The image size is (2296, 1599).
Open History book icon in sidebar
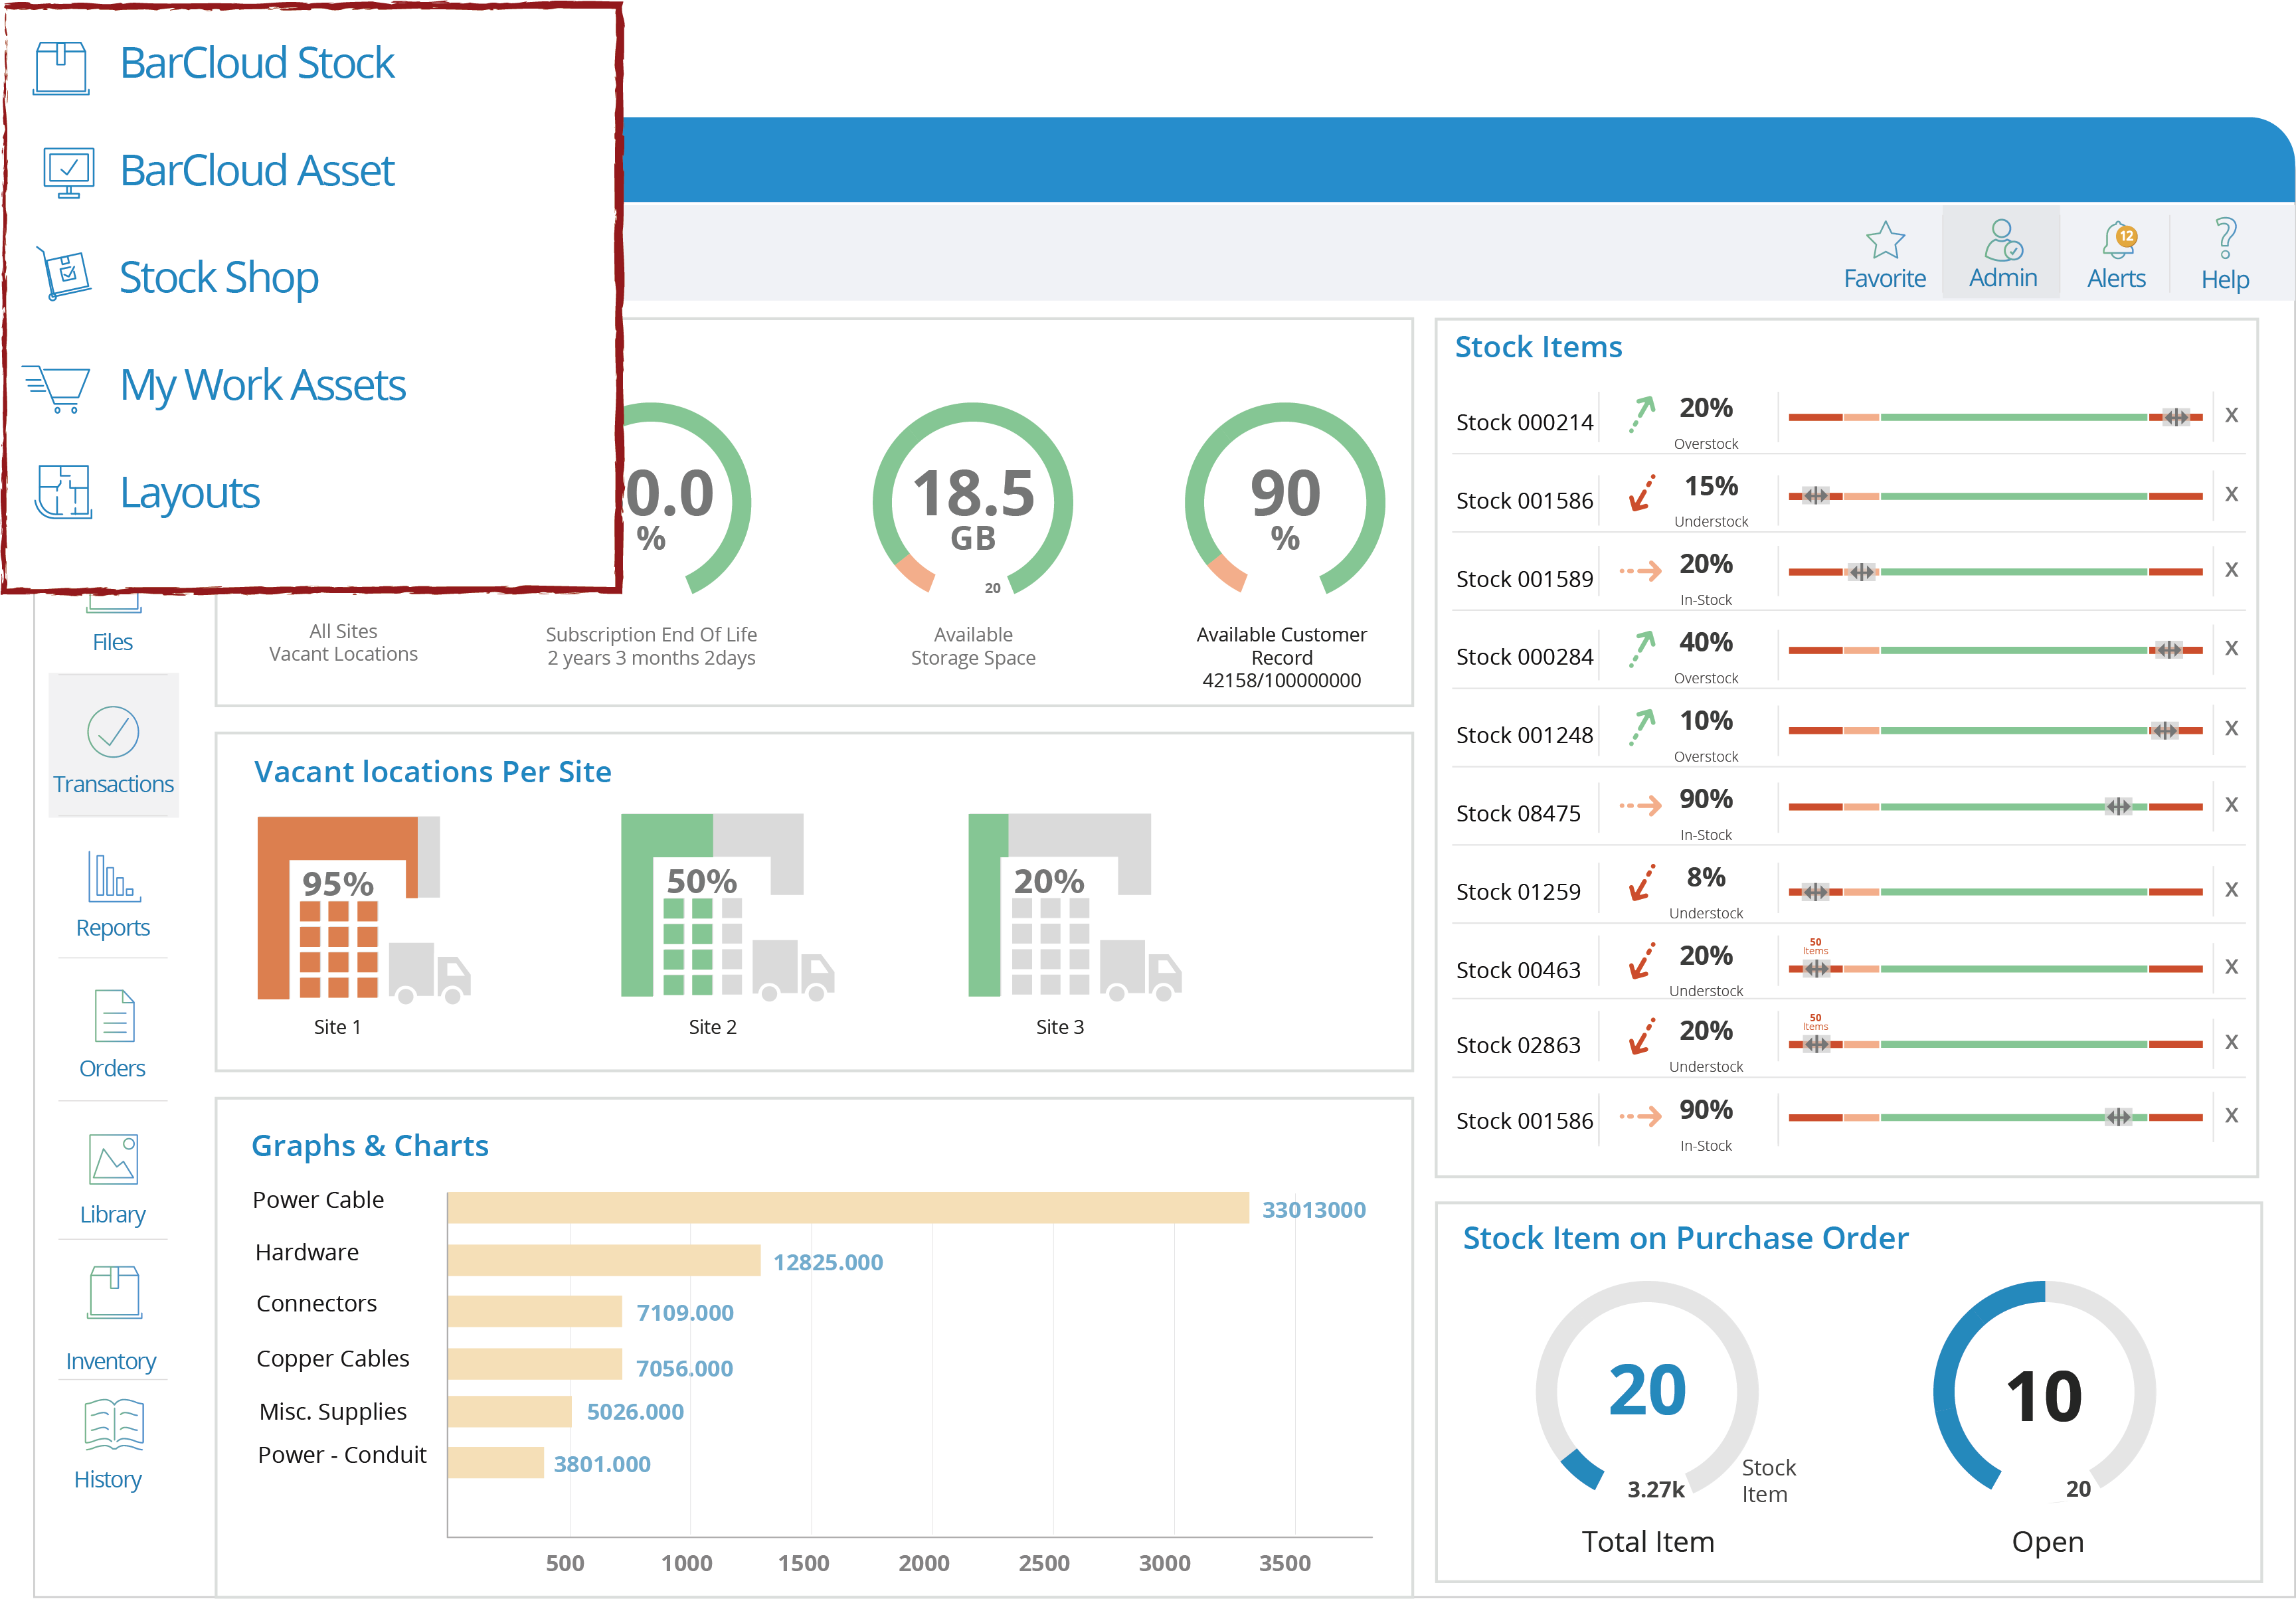point(113,1425)
